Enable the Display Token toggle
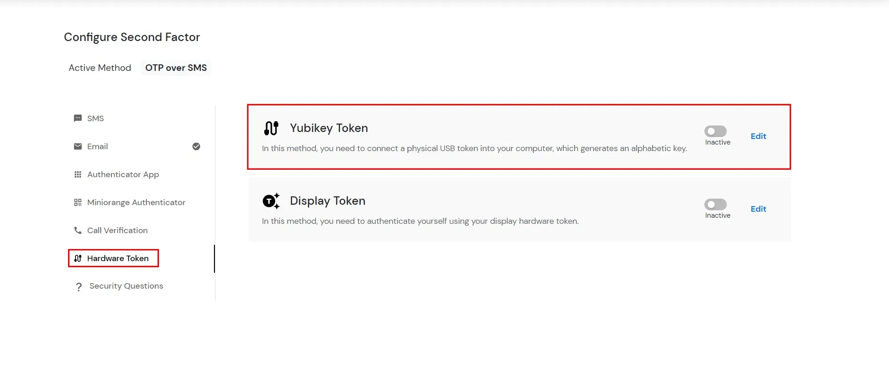The image size is (889, 374). (716, 204)
